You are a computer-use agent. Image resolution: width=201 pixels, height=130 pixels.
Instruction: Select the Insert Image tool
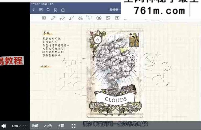coord(108,18)
